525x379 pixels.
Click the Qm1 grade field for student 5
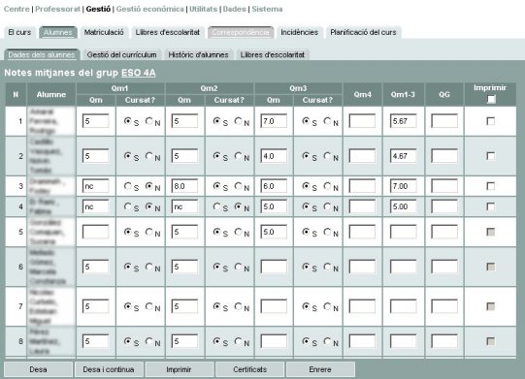[x=96, y=232]
